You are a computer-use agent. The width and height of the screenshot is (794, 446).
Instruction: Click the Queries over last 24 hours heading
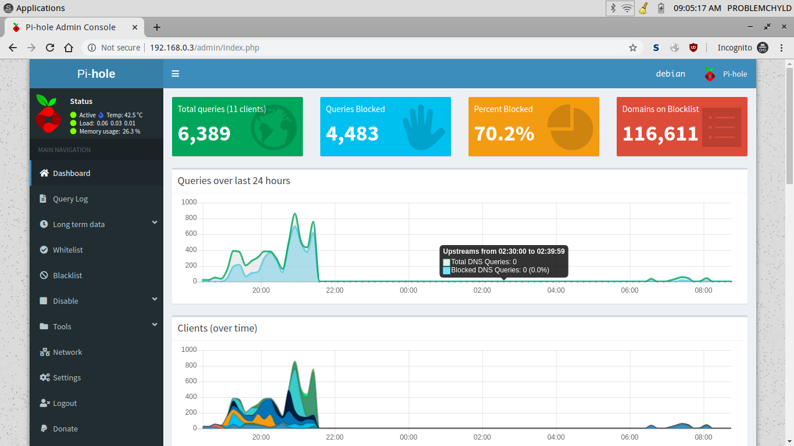(234, 181)
